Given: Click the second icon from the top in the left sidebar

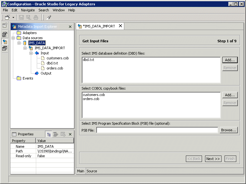Looking at the screenshot, I should point(5,34).
